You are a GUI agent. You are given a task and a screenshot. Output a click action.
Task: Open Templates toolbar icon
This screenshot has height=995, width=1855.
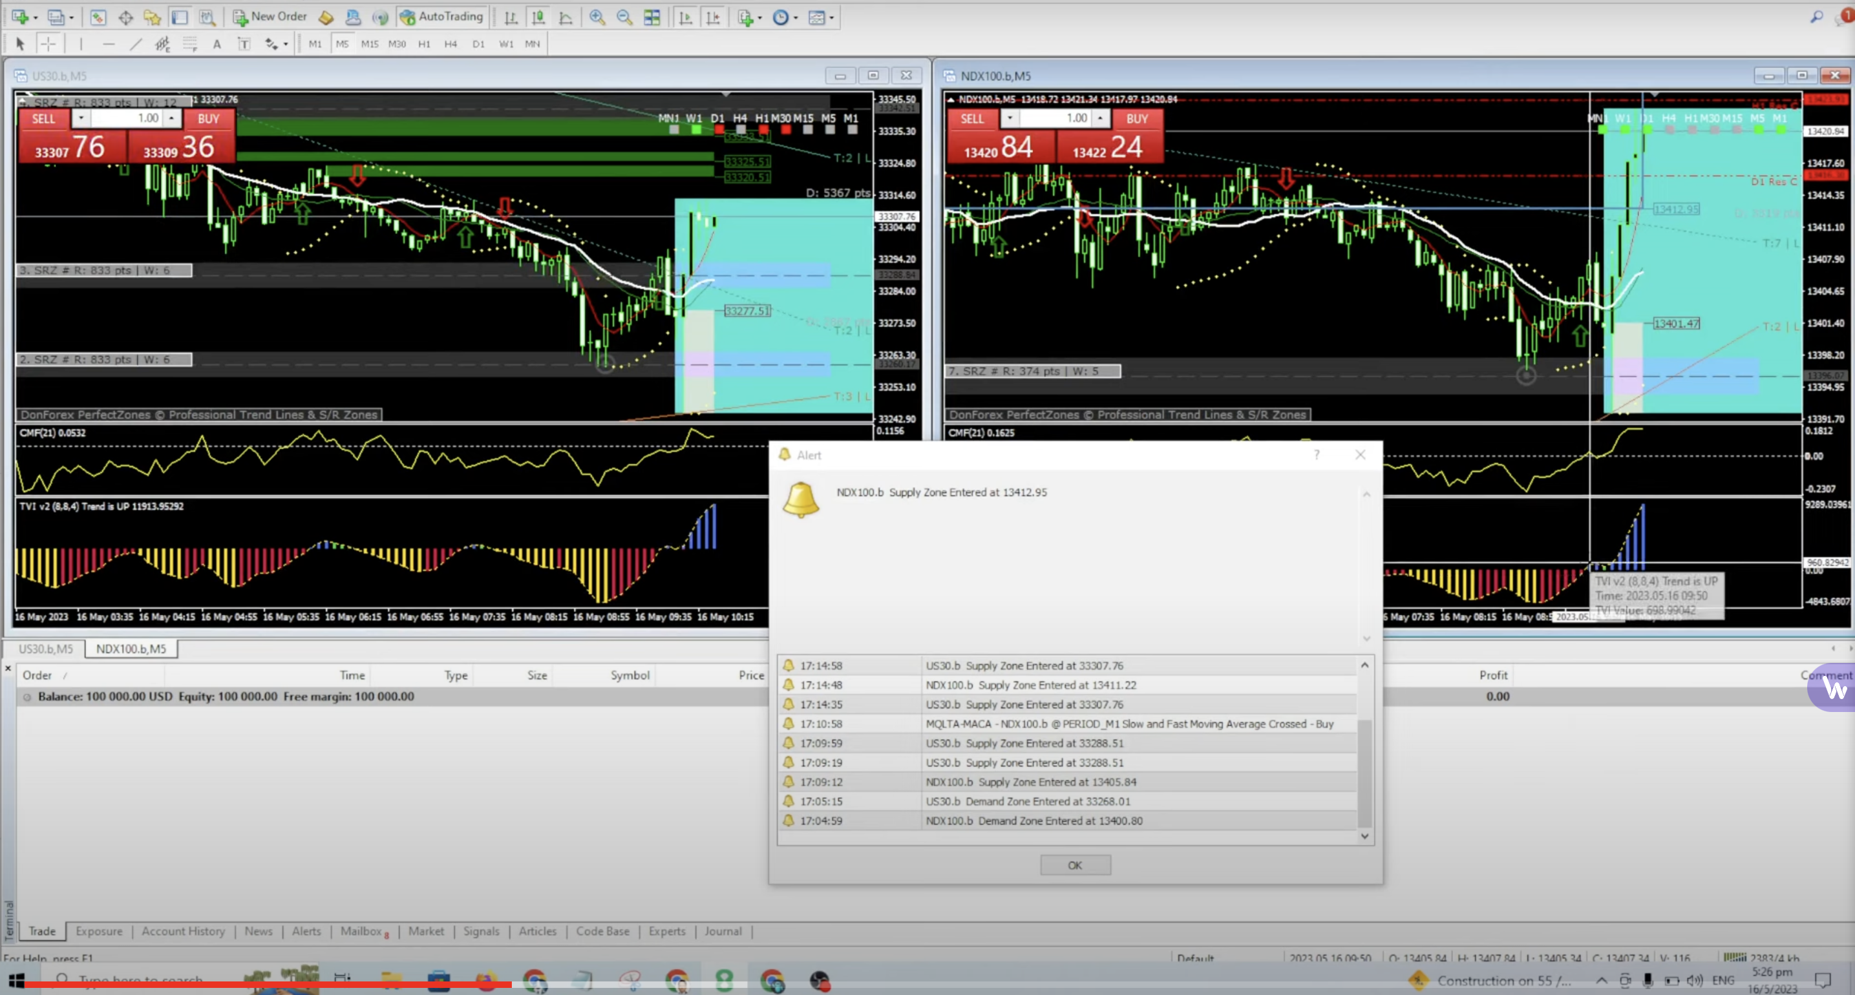click(x=816, y=17)
